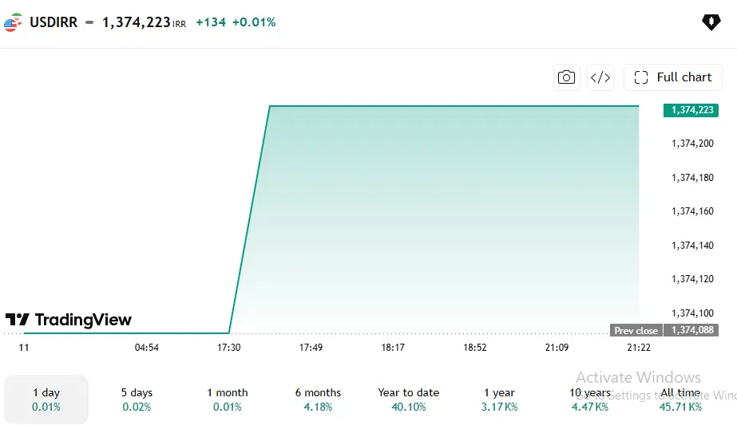Switch to the 1 month range

point(228,399)
